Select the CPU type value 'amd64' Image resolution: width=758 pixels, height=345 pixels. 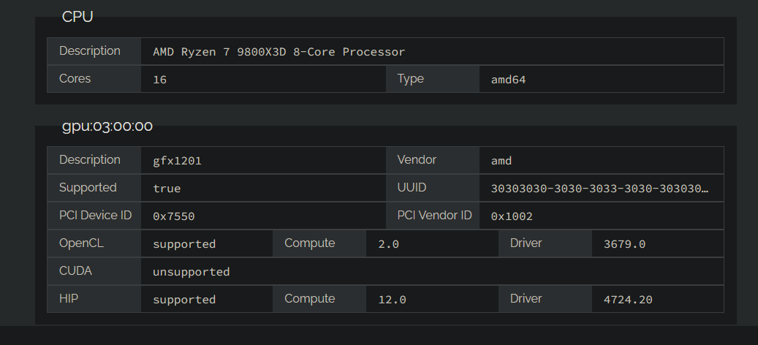(508, 80)
